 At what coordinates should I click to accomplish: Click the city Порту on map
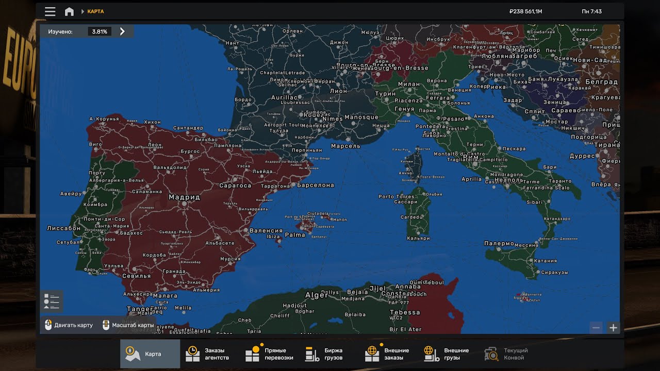97,173
